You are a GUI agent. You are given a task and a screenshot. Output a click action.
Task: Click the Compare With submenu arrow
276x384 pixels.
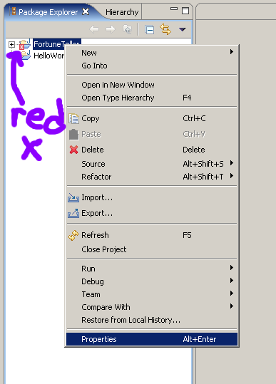click(231, 306)
